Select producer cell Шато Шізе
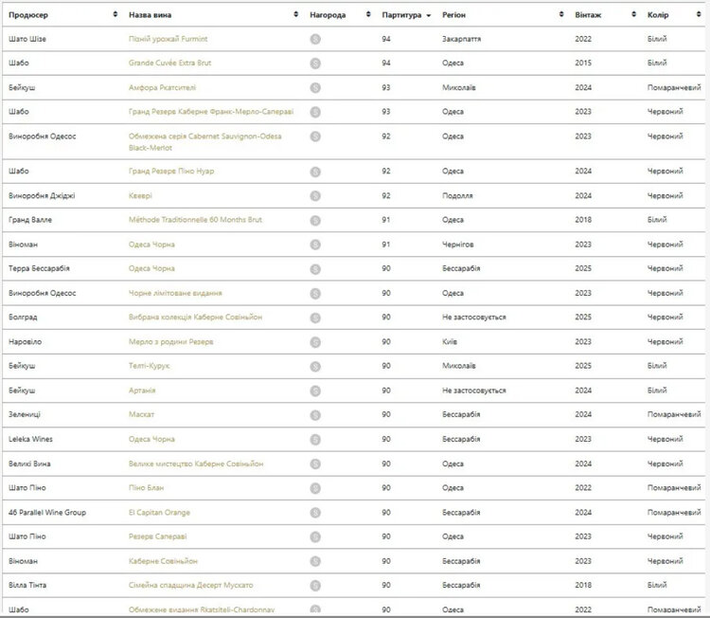The width and height of the screenshot is (710, 618). coord(27,39)
